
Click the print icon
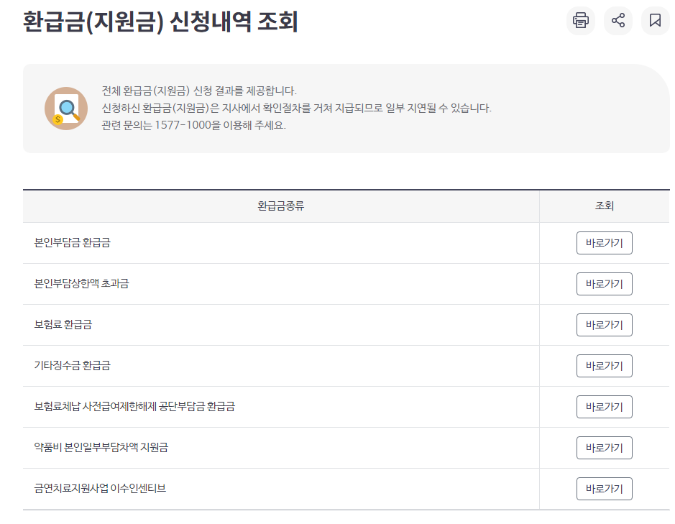point(580,21)
